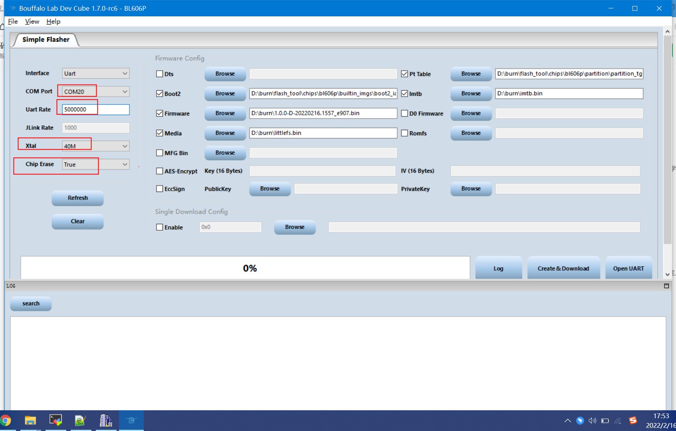This screenshot has height=431, width=676.
Task: Click the Pt Table path field
Action: tap(569, 74)
